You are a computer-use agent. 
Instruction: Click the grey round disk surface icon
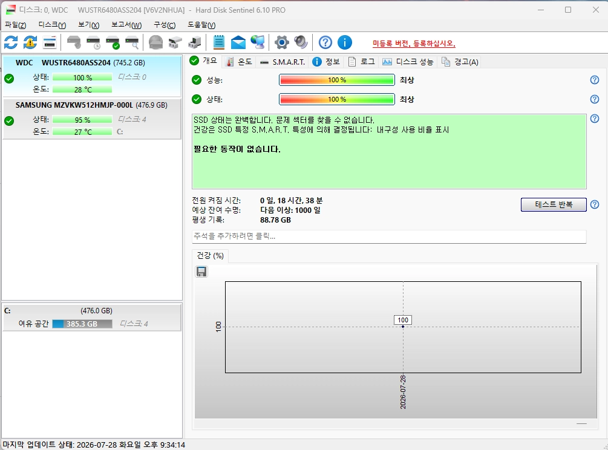pos(156,42)
